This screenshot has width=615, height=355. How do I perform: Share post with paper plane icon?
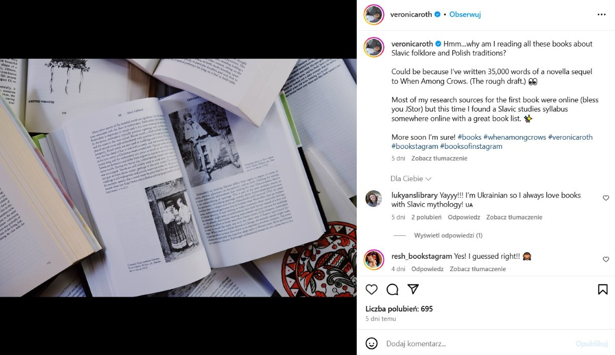point(413,290)
